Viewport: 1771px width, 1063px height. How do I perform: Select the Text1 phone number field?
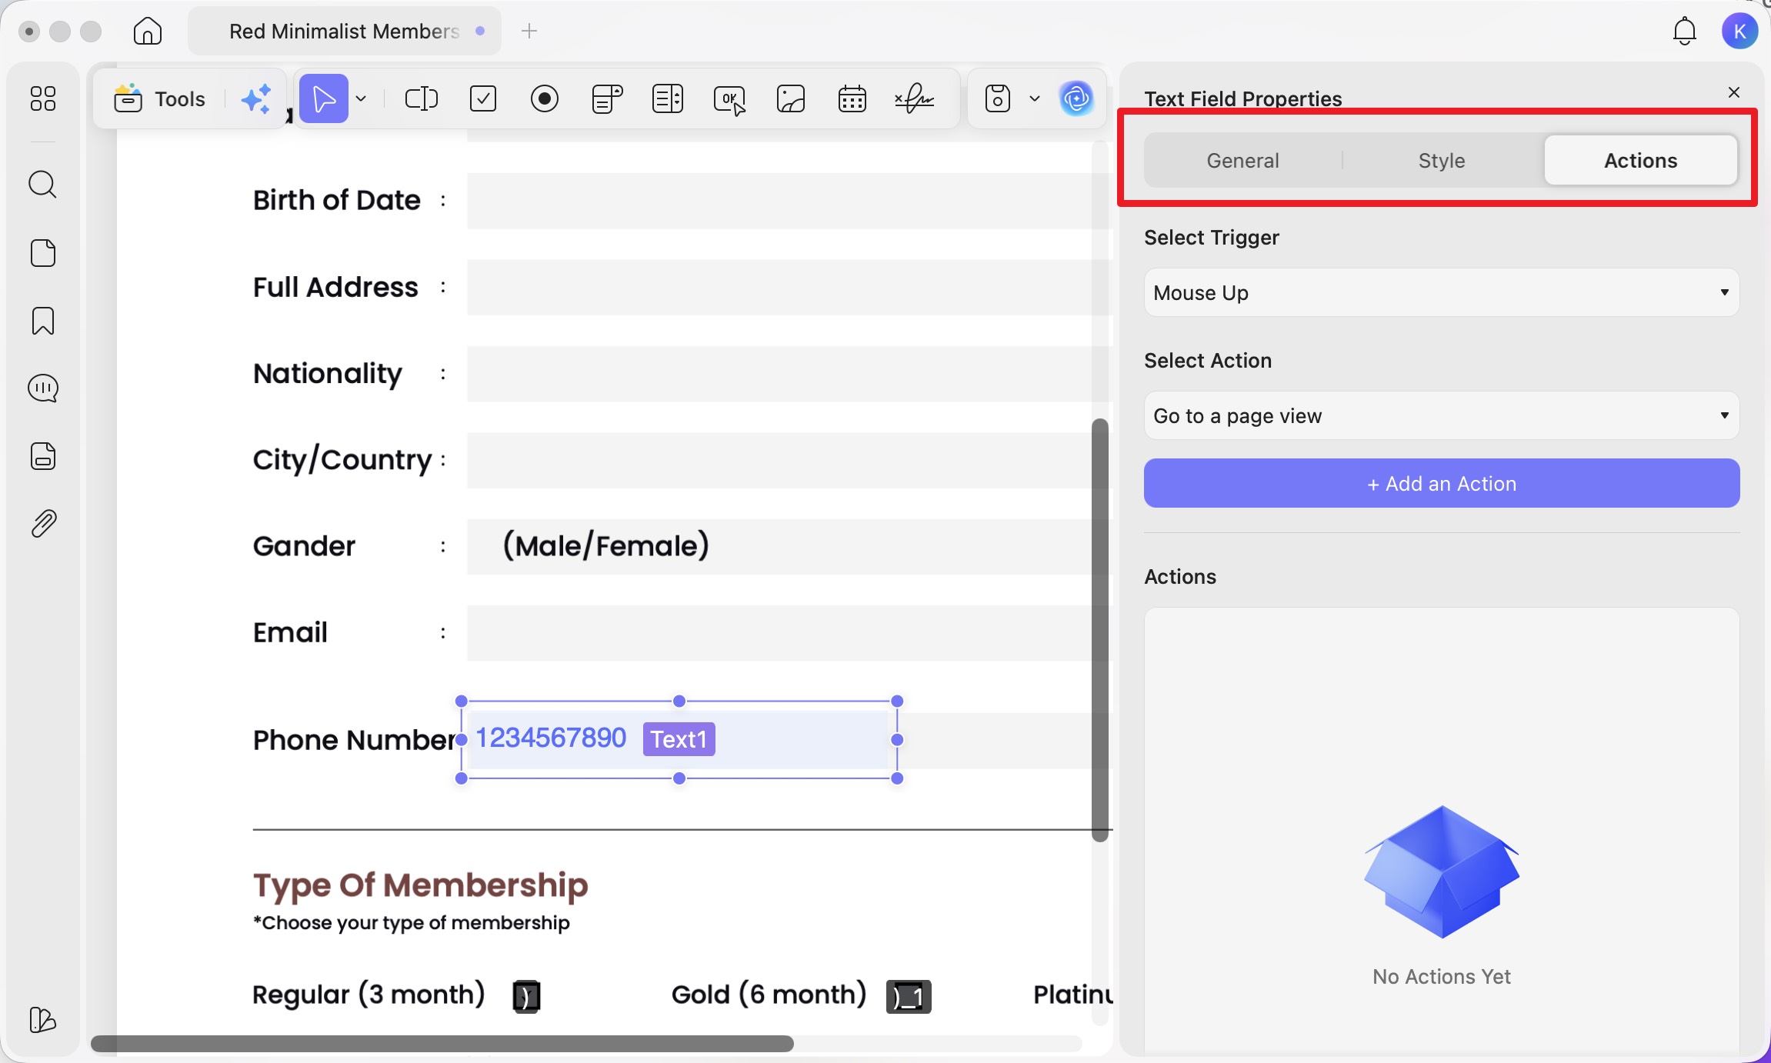679,739
